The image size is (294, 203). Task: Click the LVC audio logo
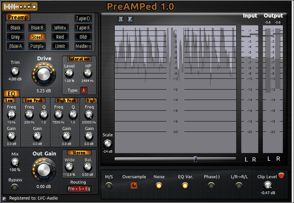[20, 7]
